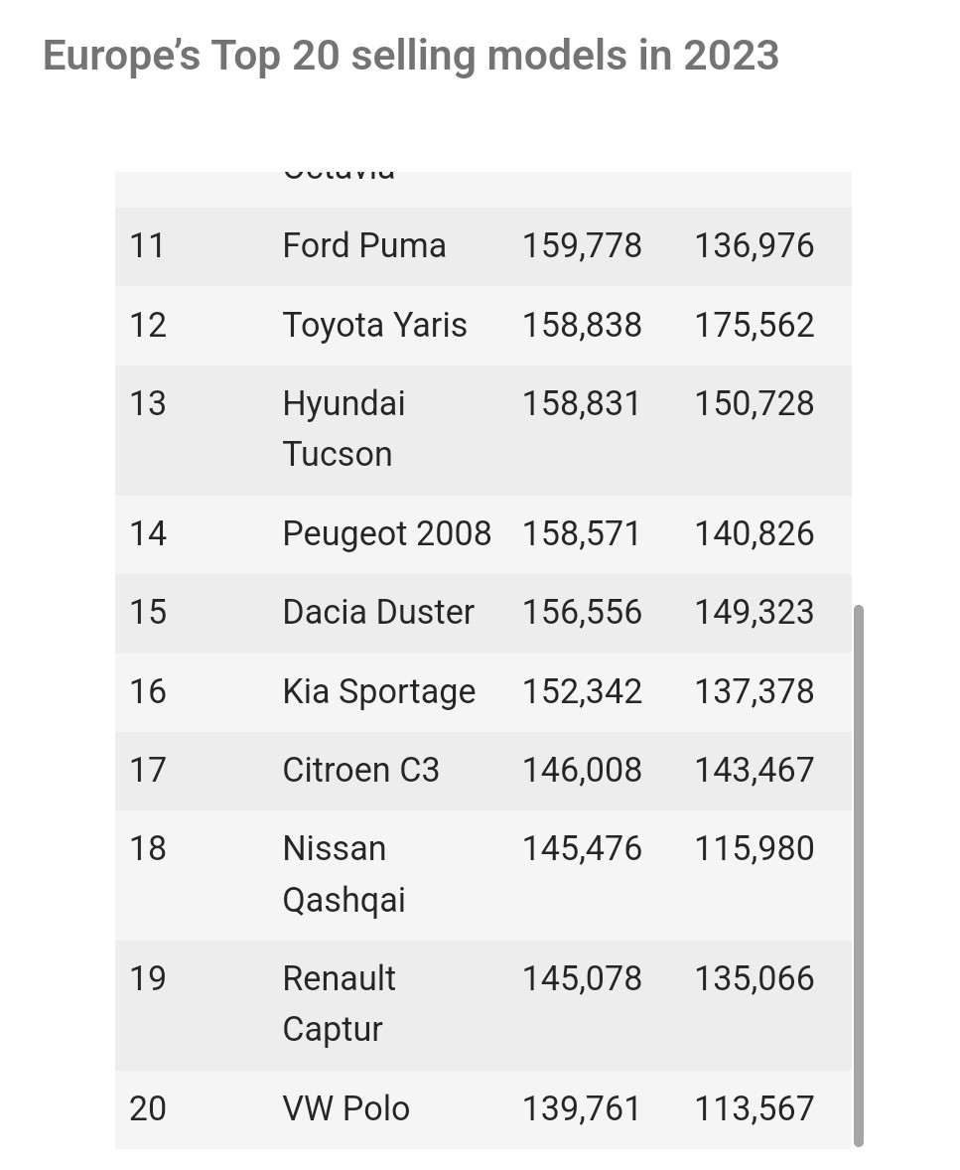This screenshot has width=960, height=1170.
Task: Click the 156,556 Dacia Duster figure
Action: click(x=582, y=612)
